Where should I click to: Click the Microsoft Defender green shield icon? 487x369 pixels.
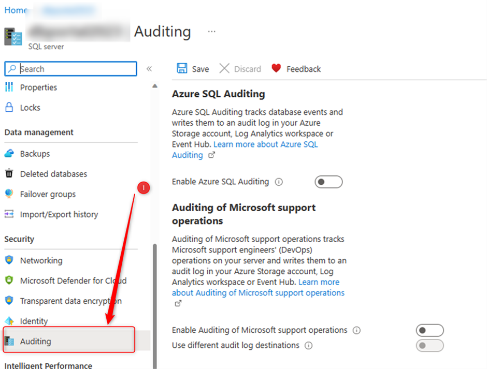[9, 280]
